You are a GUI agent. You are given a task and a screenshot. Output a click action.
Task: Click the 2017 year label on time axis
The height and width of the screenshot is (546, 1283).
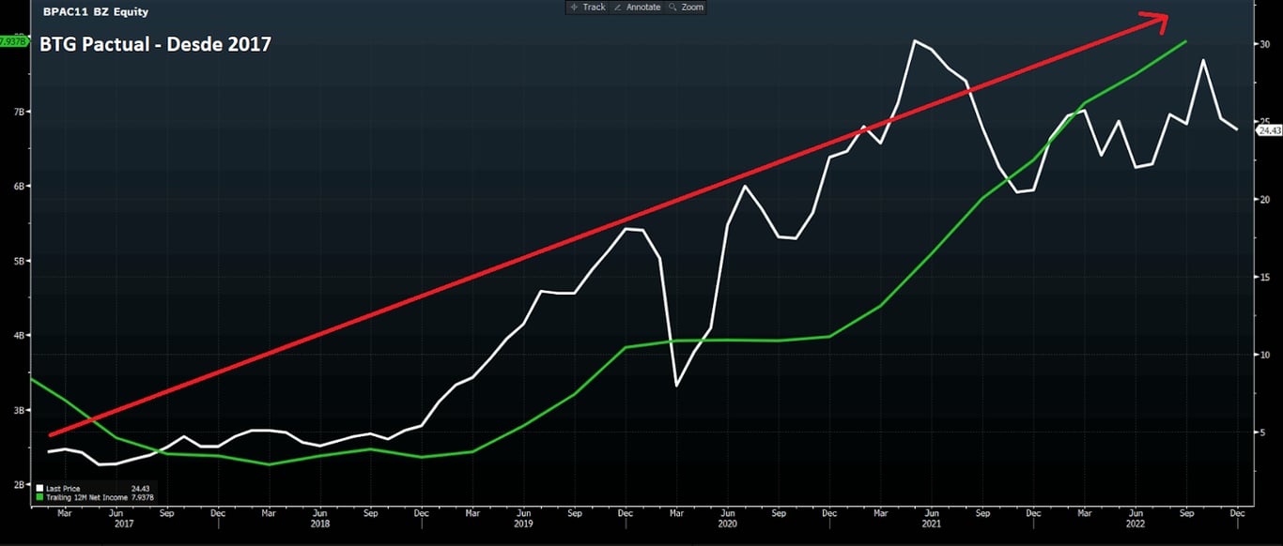124,525
